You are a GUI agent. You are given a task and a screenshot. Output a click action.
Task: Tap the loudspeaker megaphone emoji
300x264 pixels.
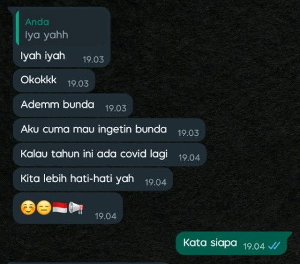coord(76,208)
